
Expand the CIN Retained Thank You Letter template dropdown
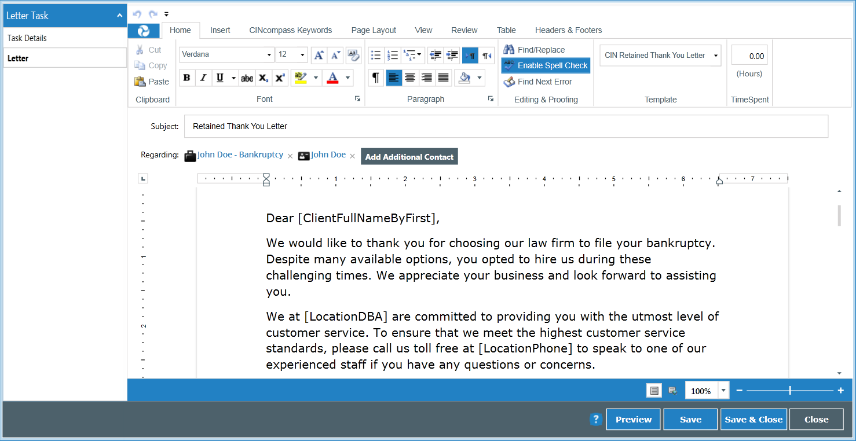pos(716,56)
